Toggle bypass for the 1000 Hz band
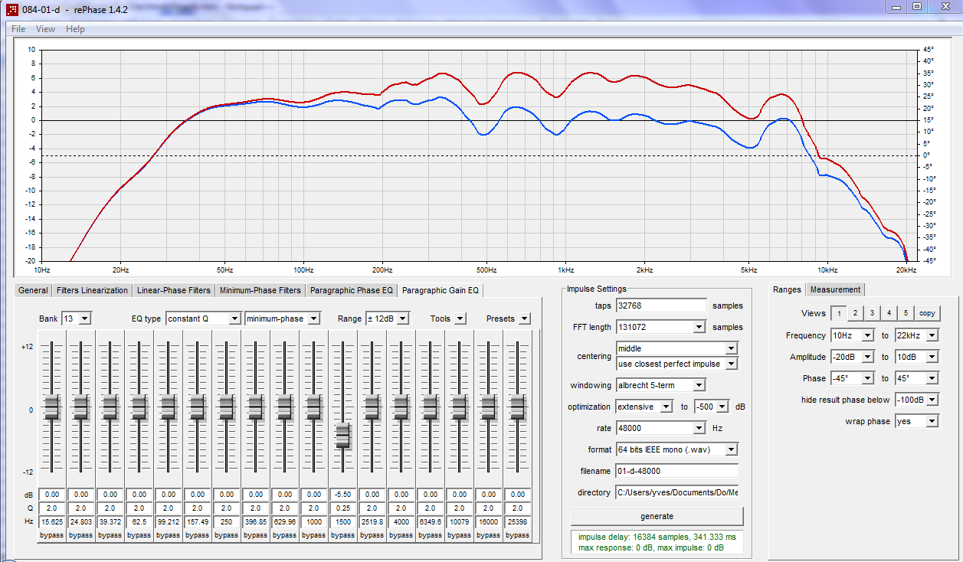Screen dimensions: 963x562 tap(313, 535)
